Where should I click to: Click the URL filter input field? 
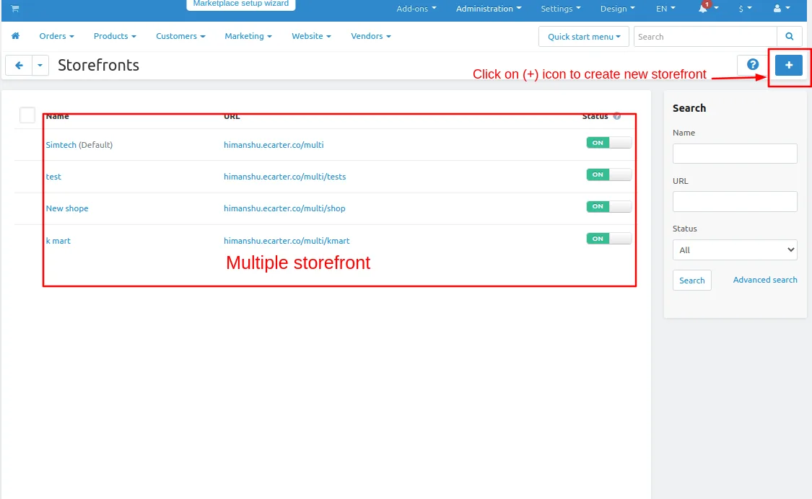[x=735, y=201]
